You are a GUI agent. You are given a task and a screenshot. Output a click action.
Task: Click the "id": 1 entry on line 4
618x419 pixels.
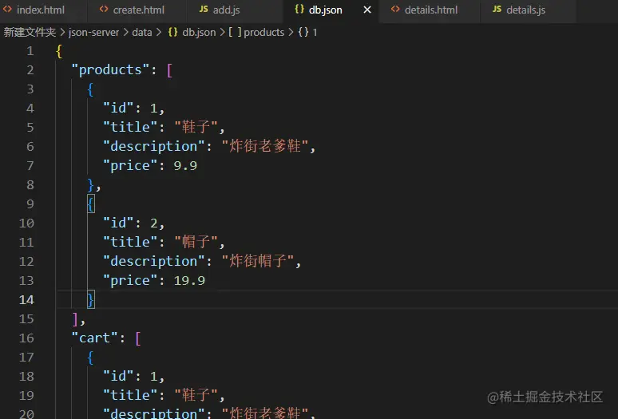pyautogui.click(x=133, y=109)
